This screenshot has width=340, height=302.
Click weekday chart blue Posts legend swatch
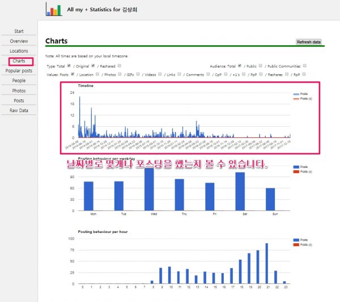click(296, 167)
